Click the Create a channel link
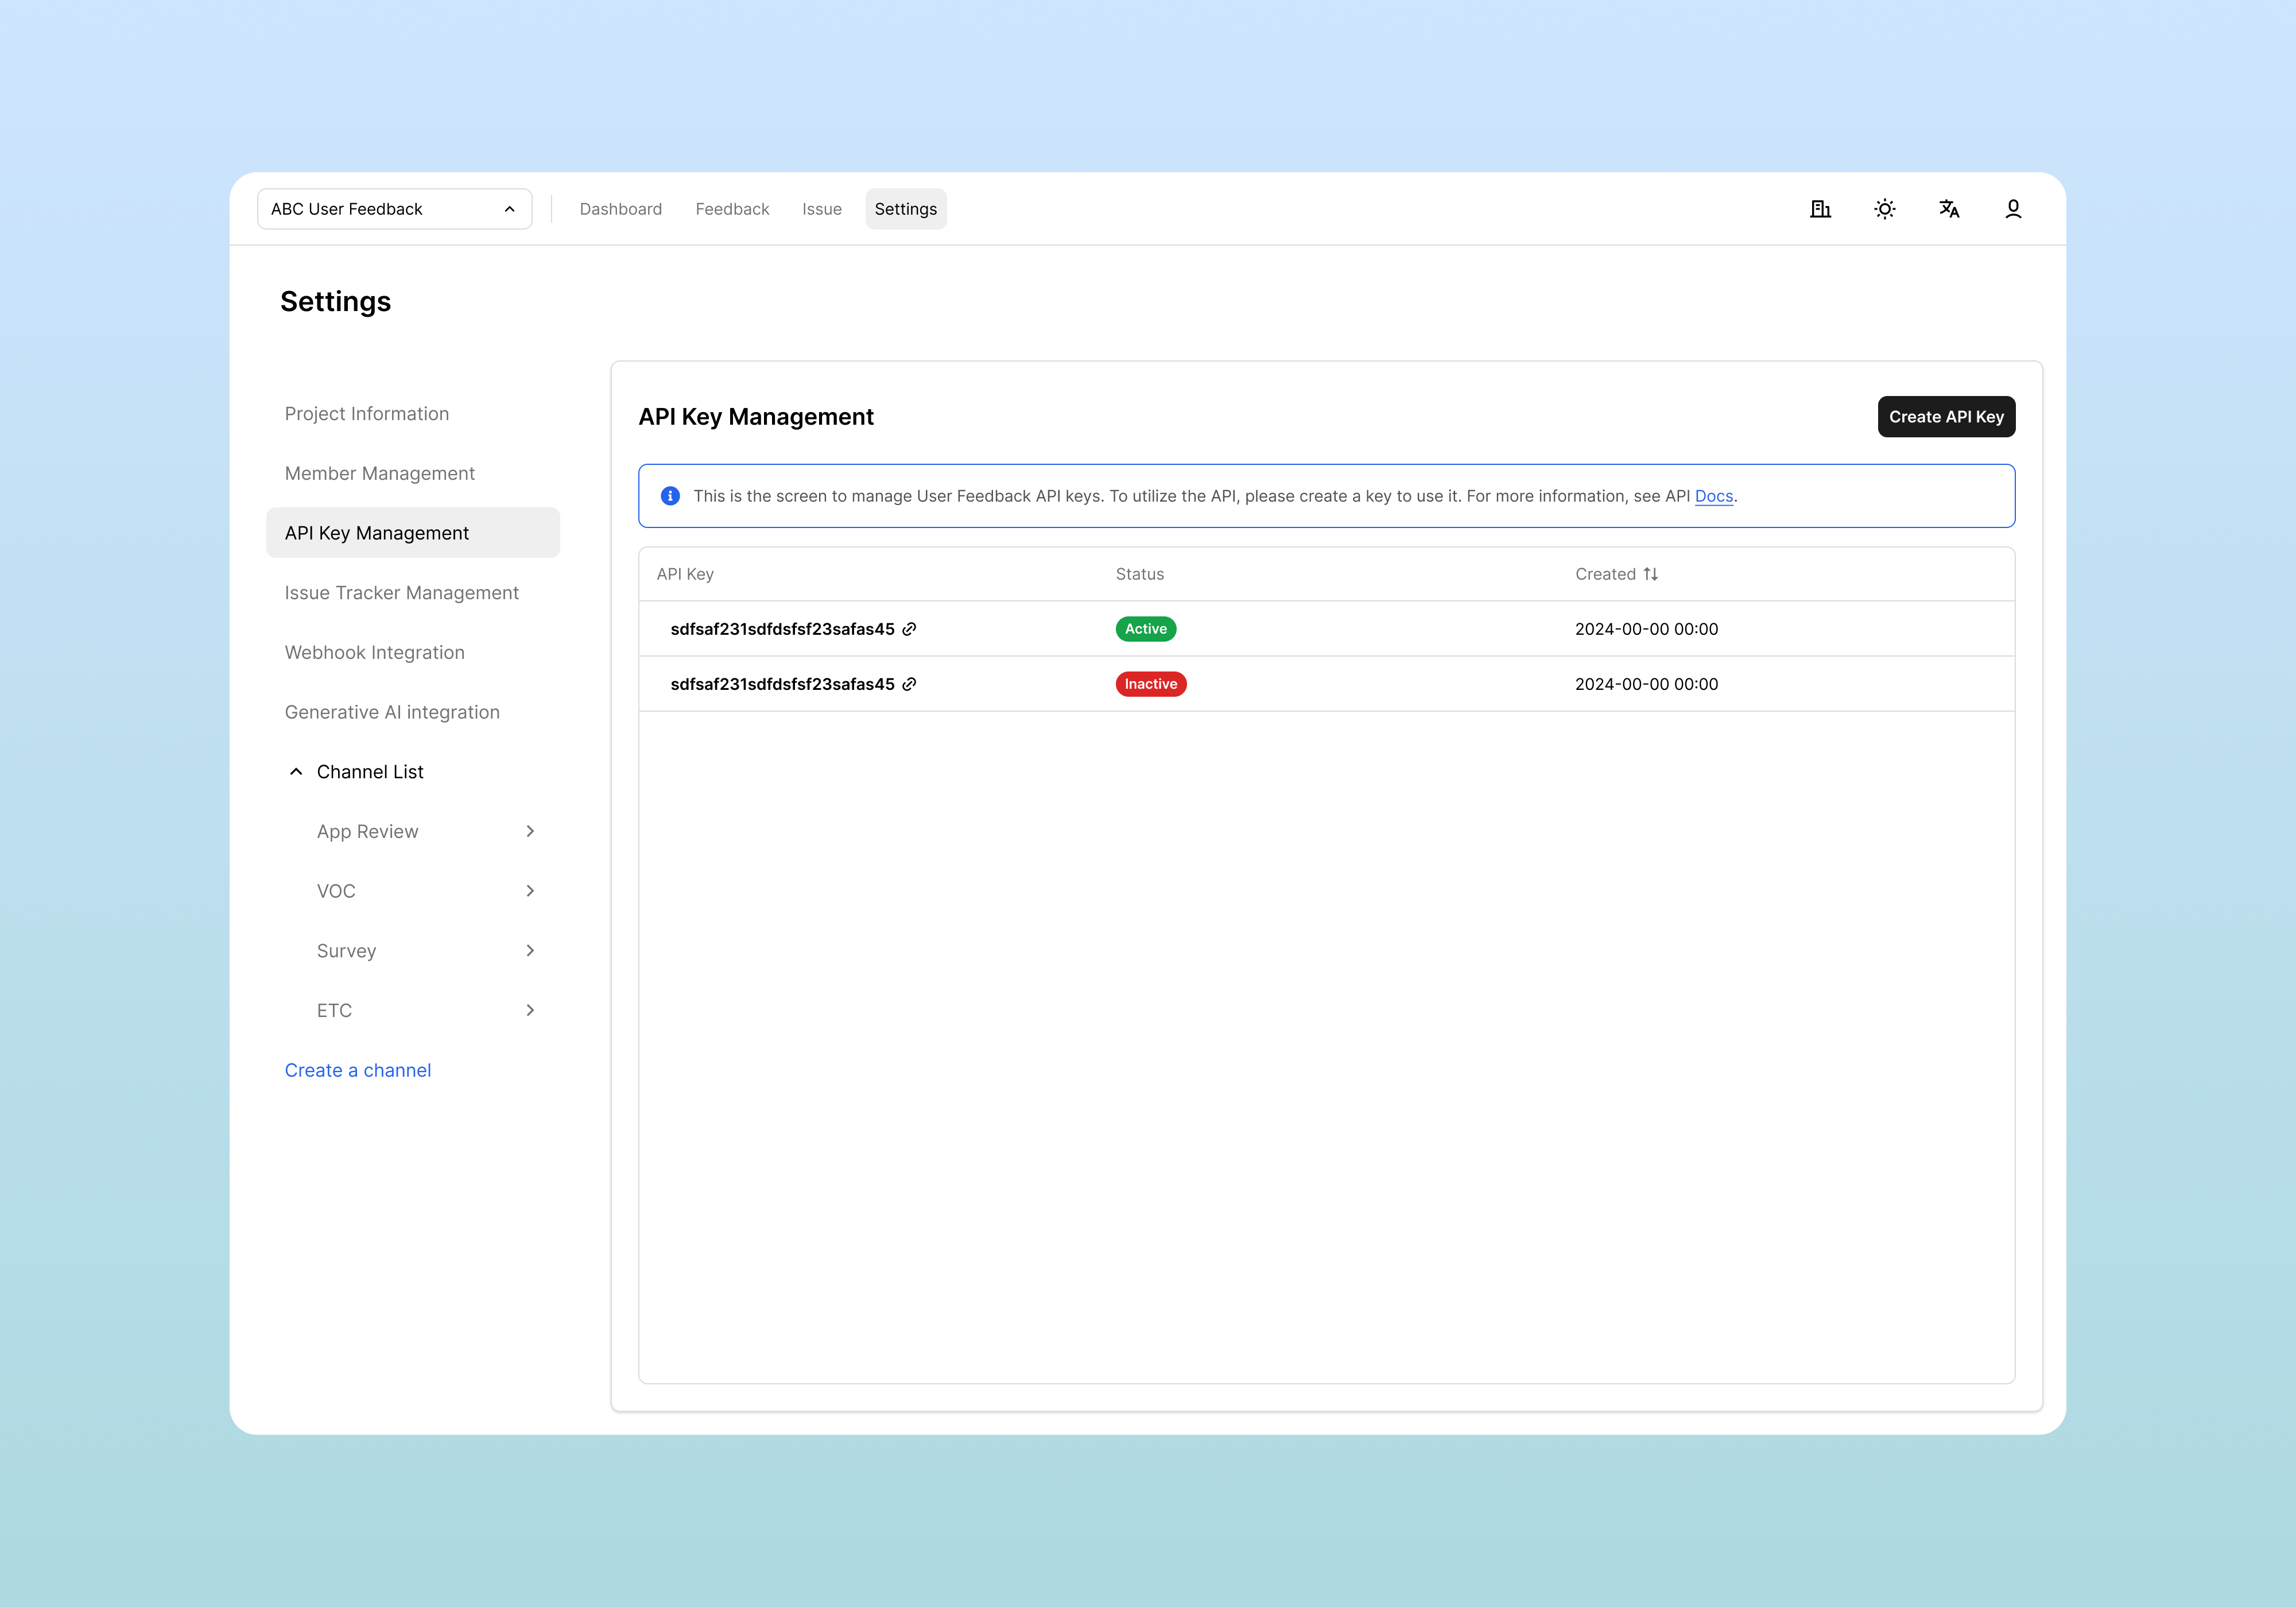The image size is (2296, 1607). tap(357, 1070)
